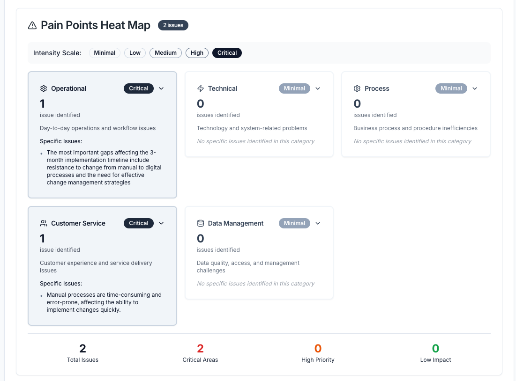Select the High intensity chip
This screenshot has width=516, height=381.
point(197,53)
